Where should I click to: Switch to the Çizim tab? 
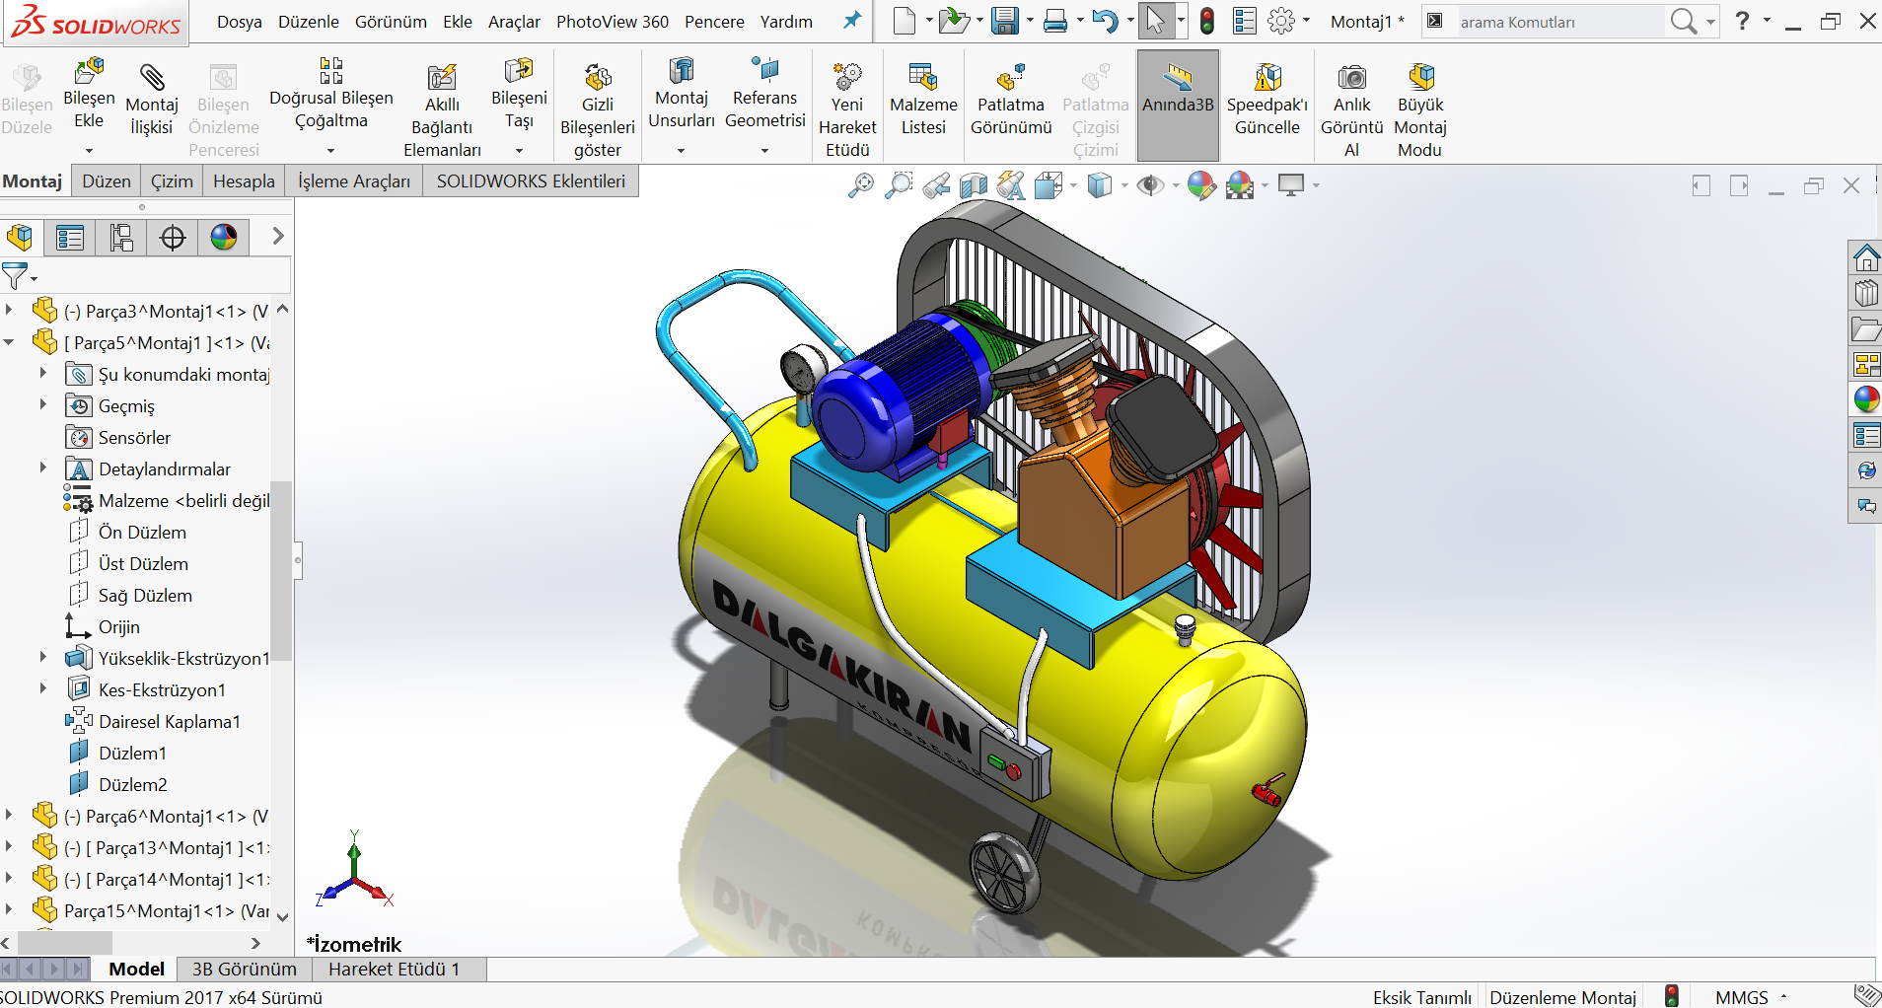(x=172, y=181)
